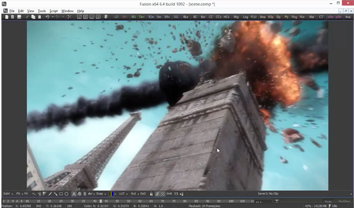Add a Loader (LD) tool
This screenshot has height=208, width=354.
[x=116, y=17]
